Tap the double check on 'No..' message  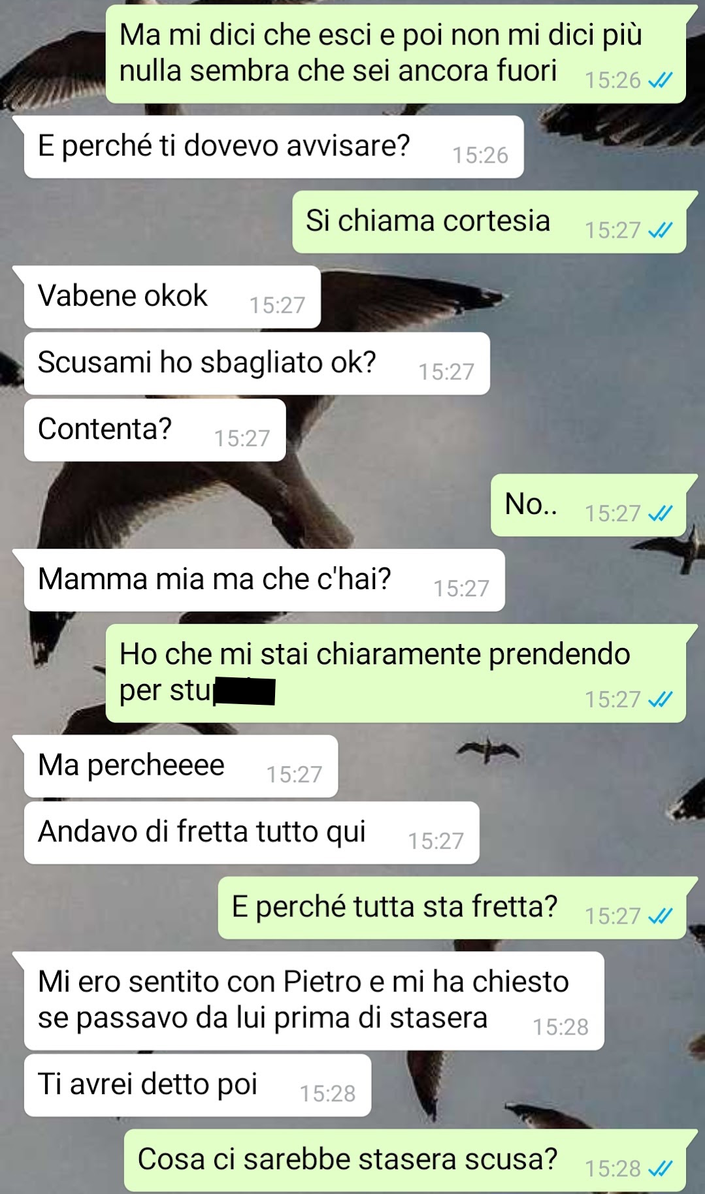point(660,514)
